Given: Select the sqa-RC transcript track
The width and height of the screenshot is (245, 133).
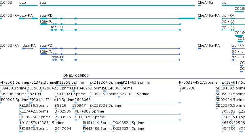Looking at the screenshot, I should [110, 24].
